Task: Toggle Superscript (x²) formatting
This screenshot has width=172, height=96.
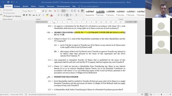Action: (x=40, y=15)
